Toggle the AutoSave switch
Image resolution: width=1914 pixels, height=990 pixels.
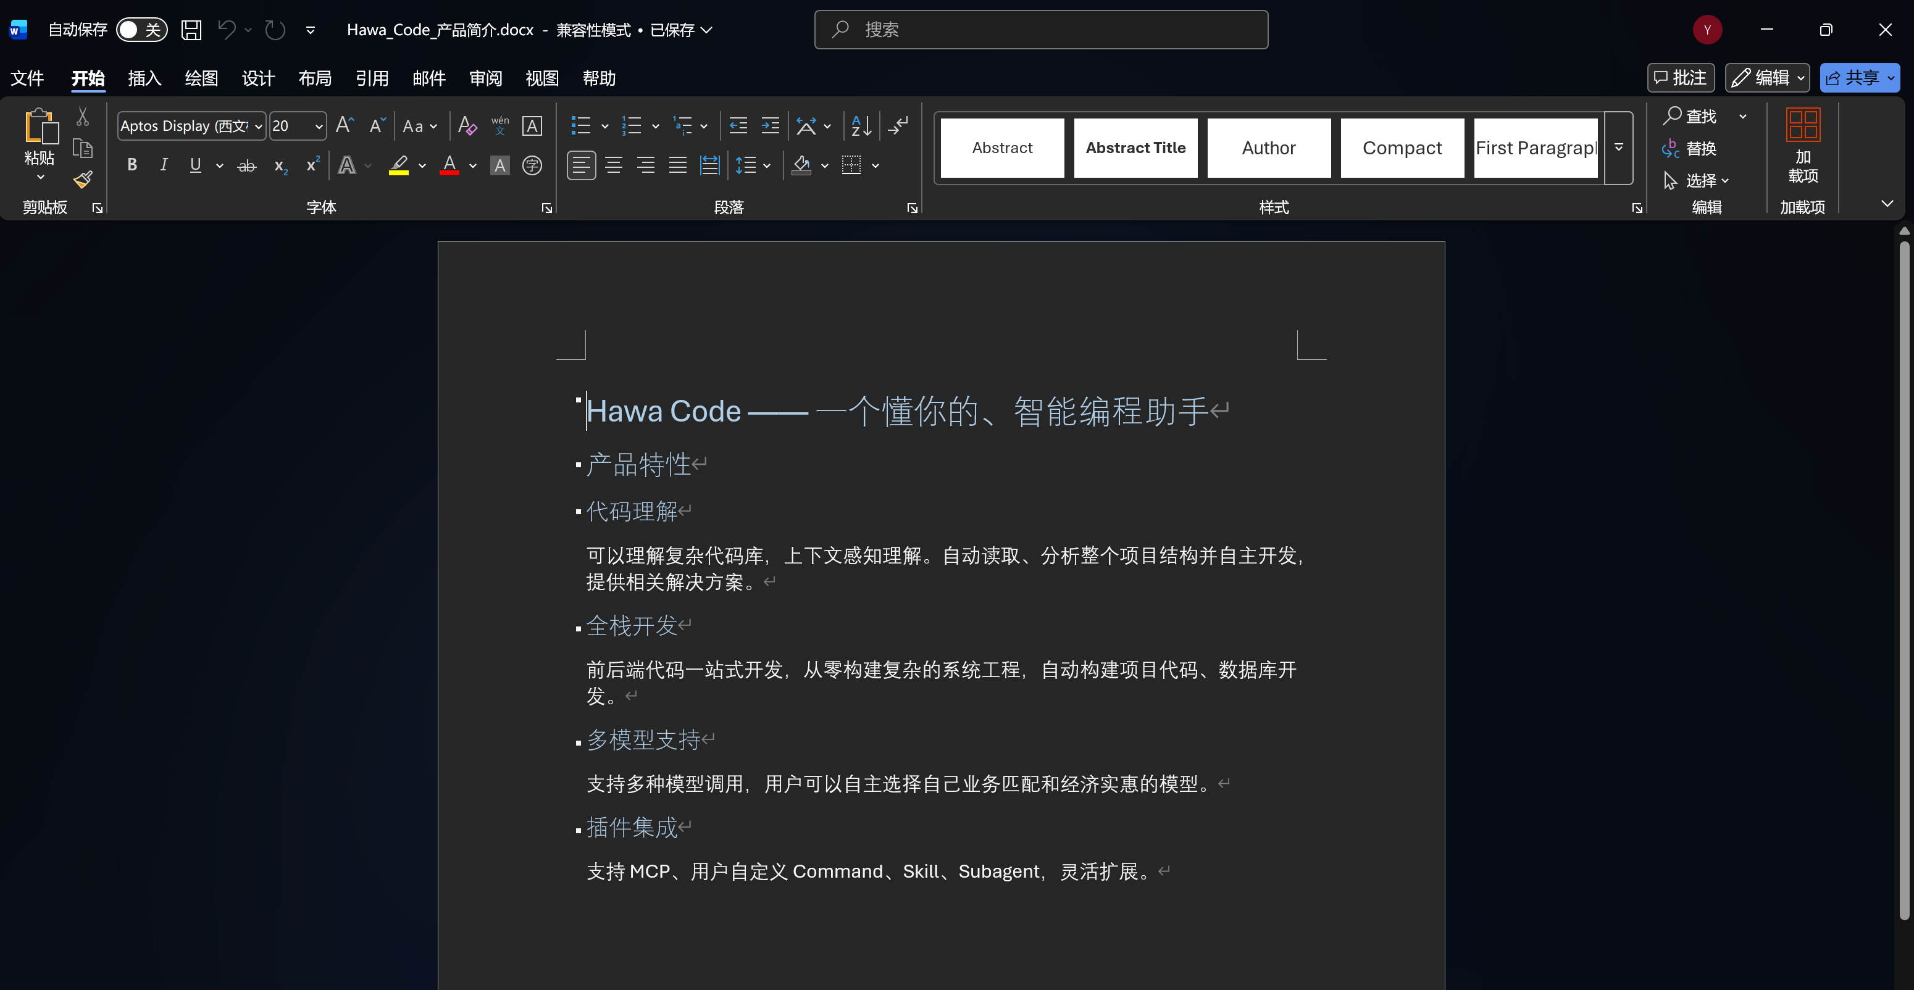(x=141, y=30)
